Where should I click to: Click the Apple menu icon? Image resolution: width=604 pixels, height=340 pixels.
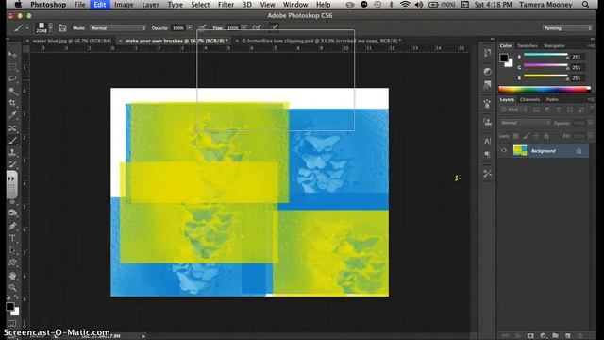18,5
